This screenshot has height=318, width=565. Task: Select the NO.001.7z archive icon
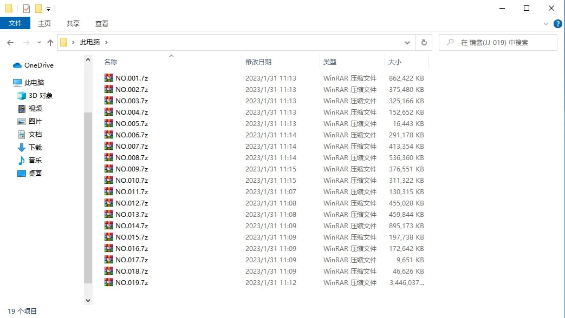pyautogui.click(x=108, y=77)
